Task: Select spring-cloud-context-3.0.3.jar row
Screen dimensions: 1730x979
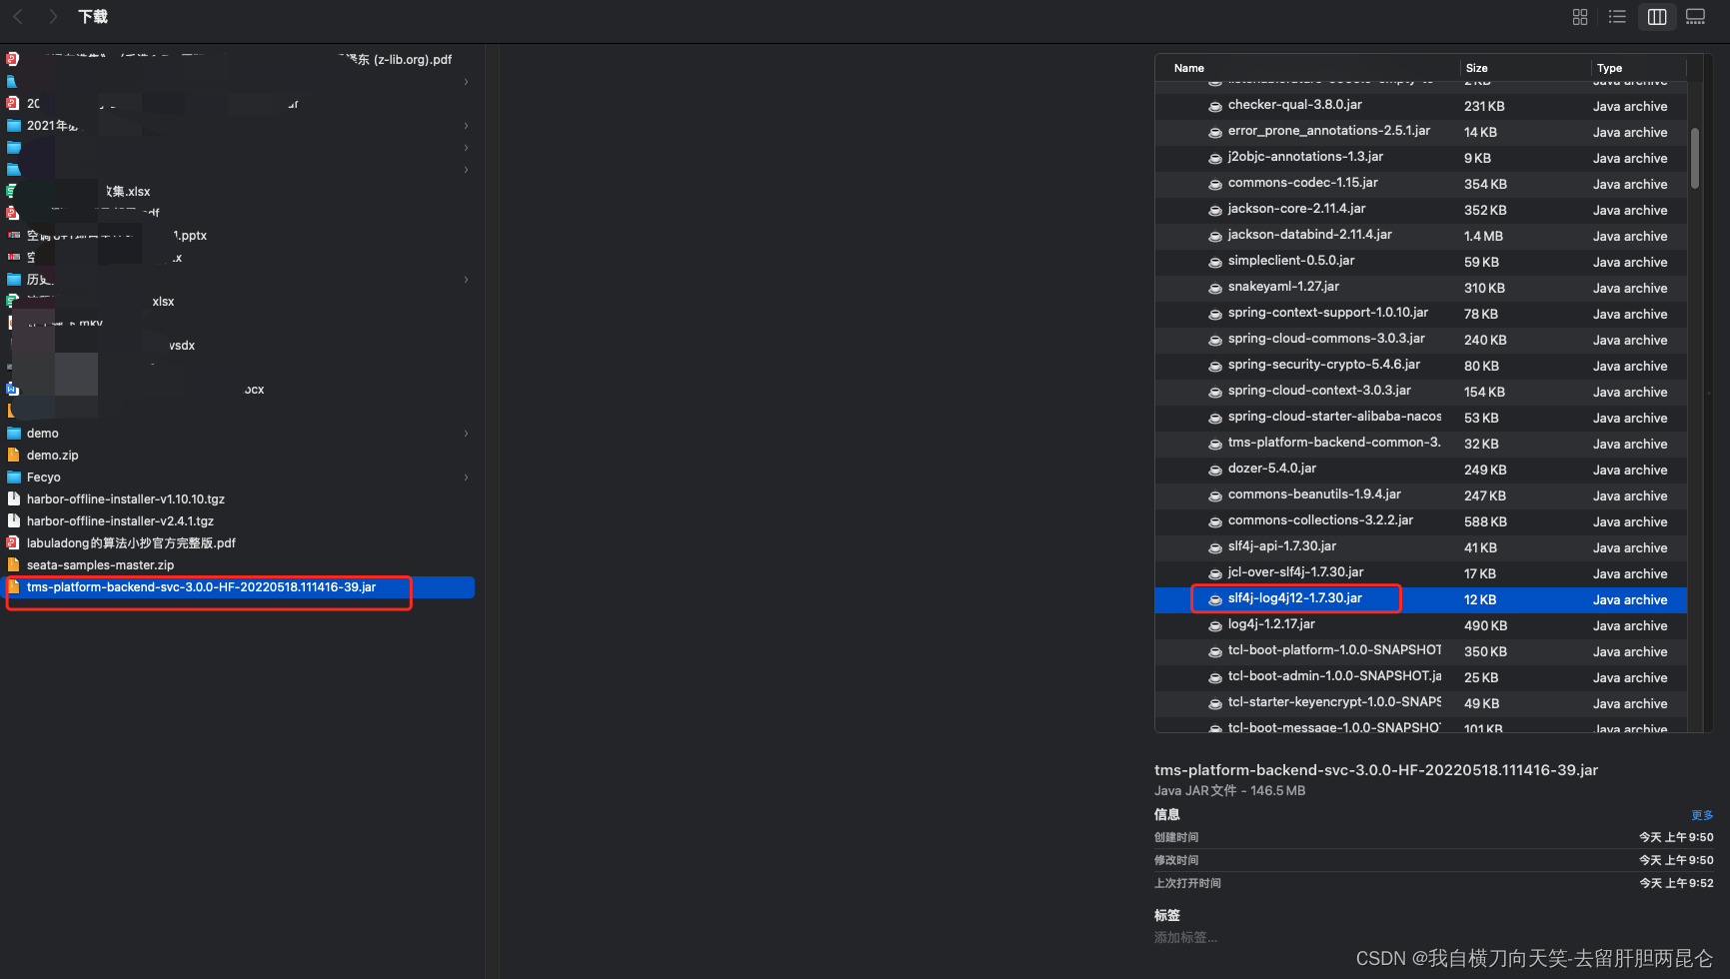Action: click(x=1420, y=392)
